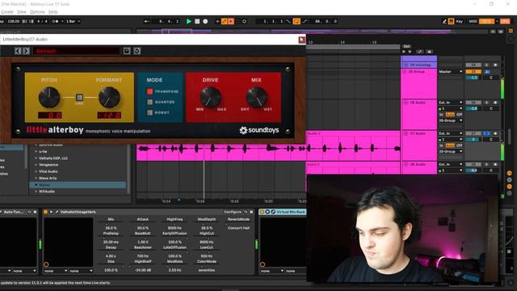
Task: Go to previous preset in LittleAlterBoy
Action: coord(18,51)
